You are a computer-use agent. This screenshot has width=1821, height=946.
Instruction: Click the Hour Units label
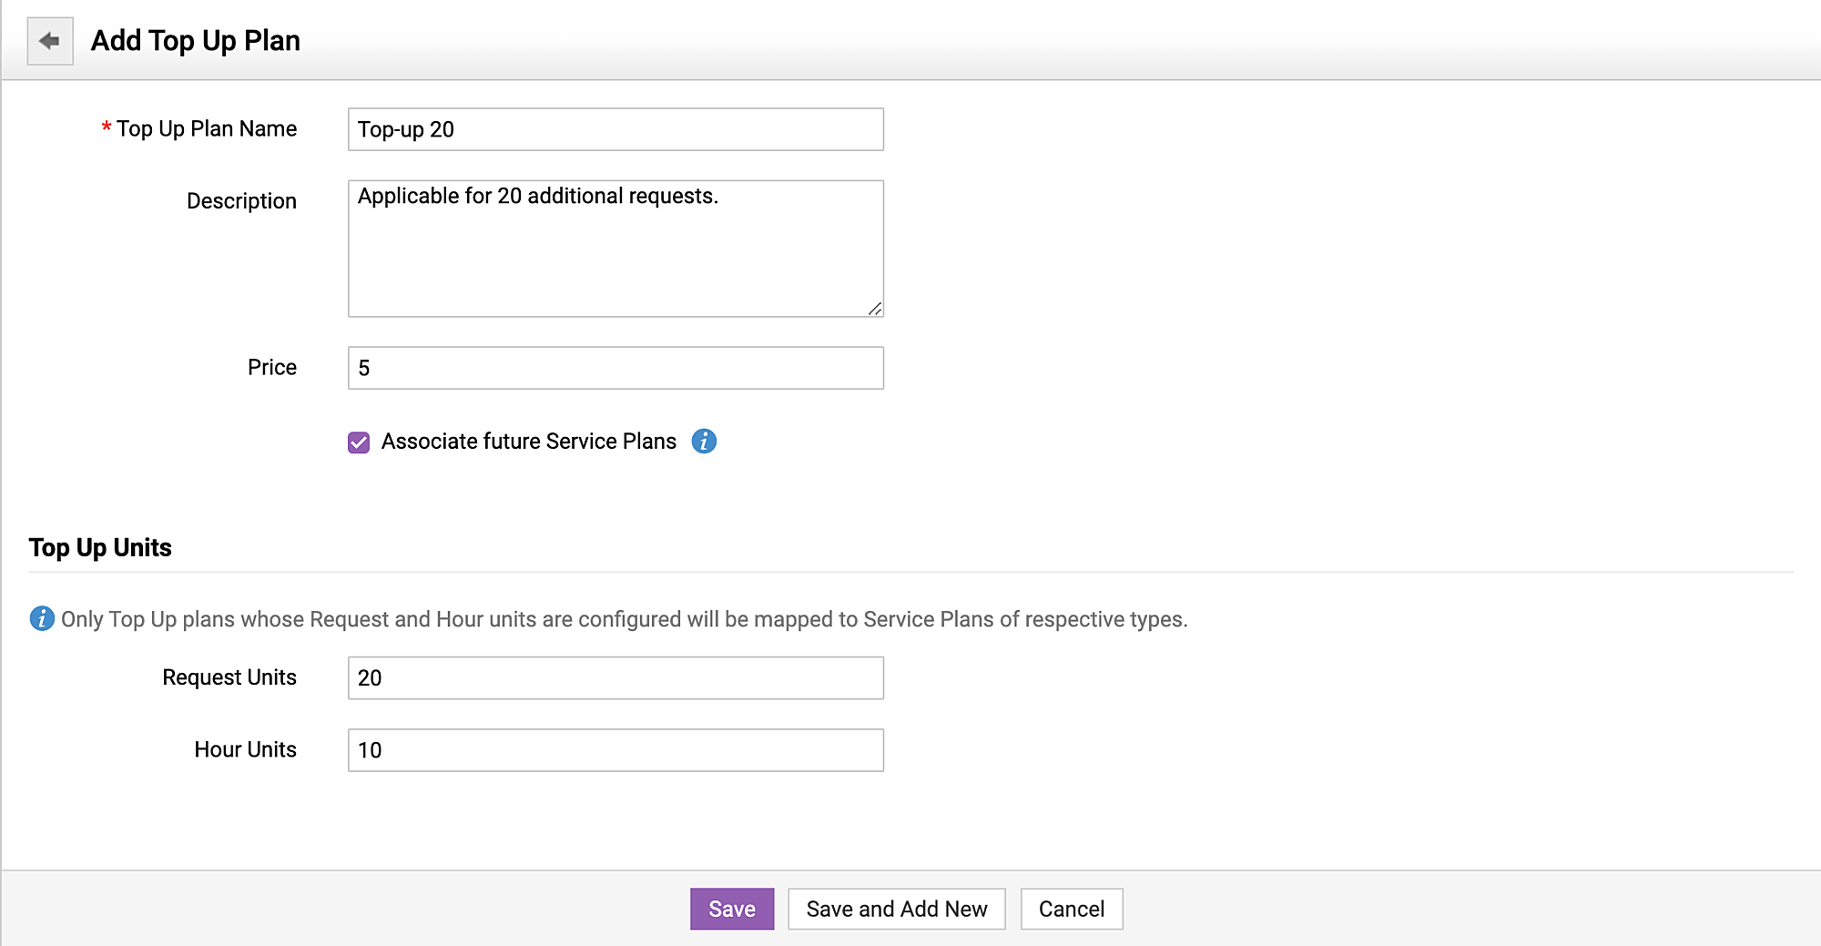coord(245,749)
